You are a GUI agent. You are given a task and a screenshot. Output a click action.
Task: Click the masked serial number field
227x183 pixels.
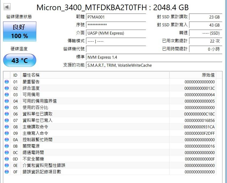(x=116, y=25)
